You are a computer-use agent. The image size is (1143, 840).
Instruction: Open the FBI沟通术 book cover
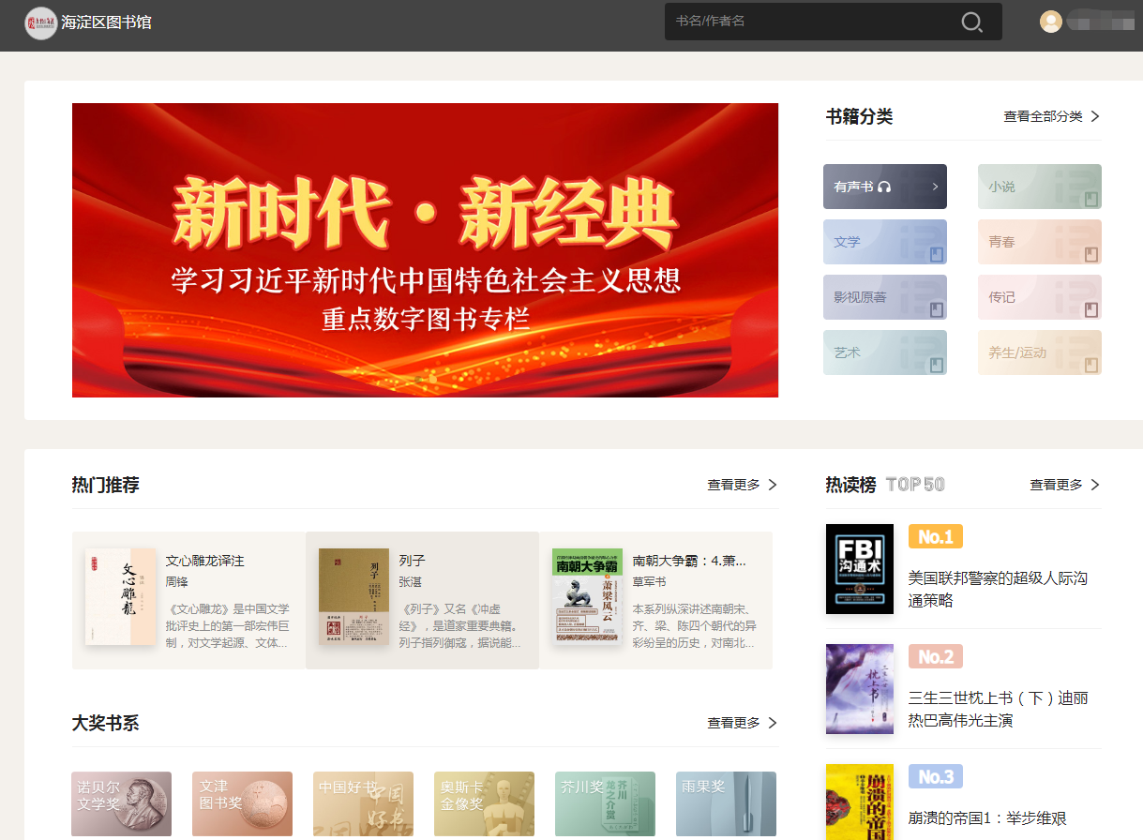pos(859,569)
